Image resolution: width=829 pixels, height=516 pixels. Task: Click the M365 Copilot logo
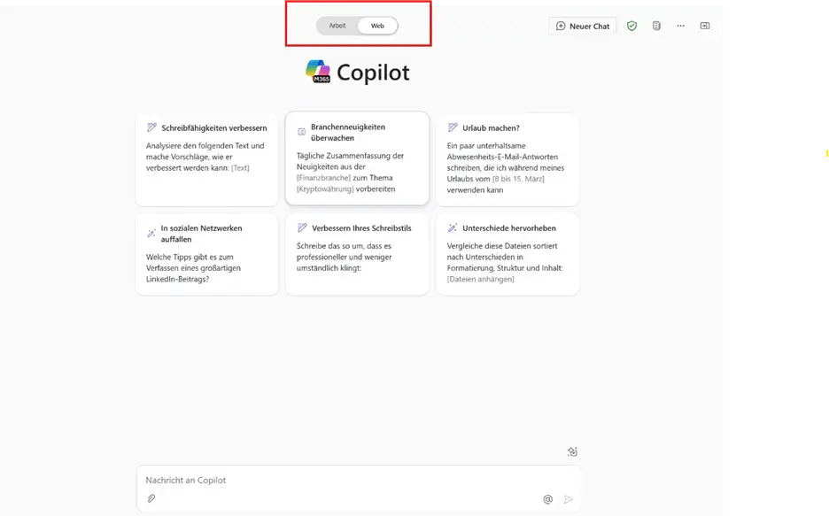(x=318, y=72)
